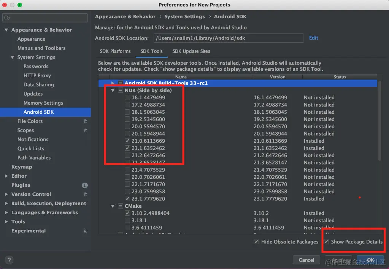
Task: Click Installed status of CMake 3.10.2
Action: pos(314,213)
